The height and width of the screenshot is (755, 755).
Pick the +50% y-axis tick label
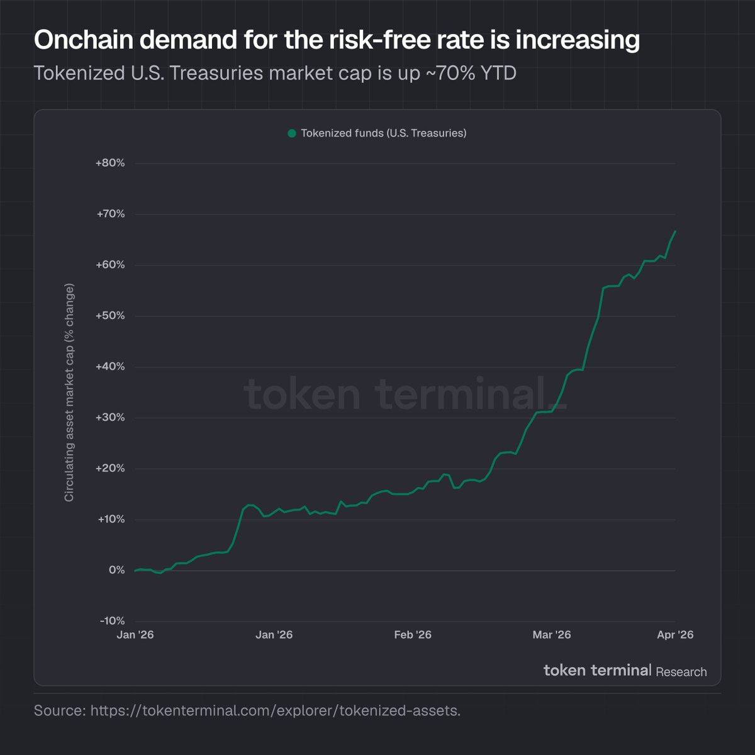[110, 316]
